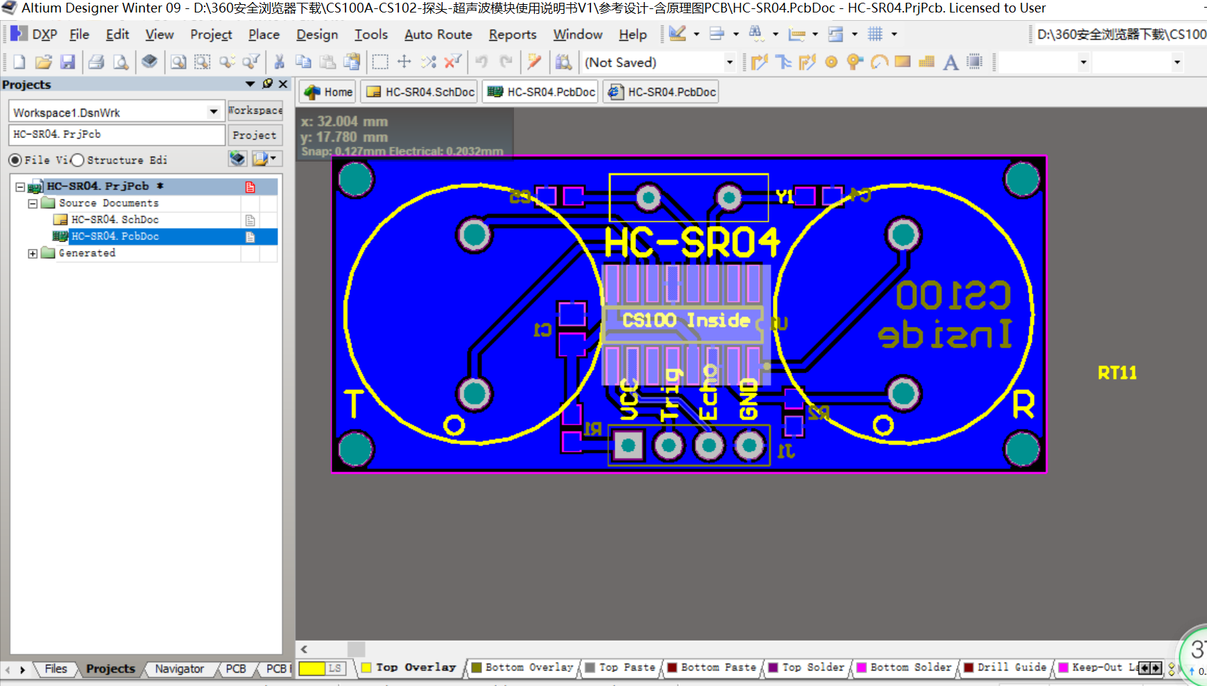Open the Projects panel options arrow
Screen dimensions: 1207x686
pyautogui.click(x=250, y=84)
